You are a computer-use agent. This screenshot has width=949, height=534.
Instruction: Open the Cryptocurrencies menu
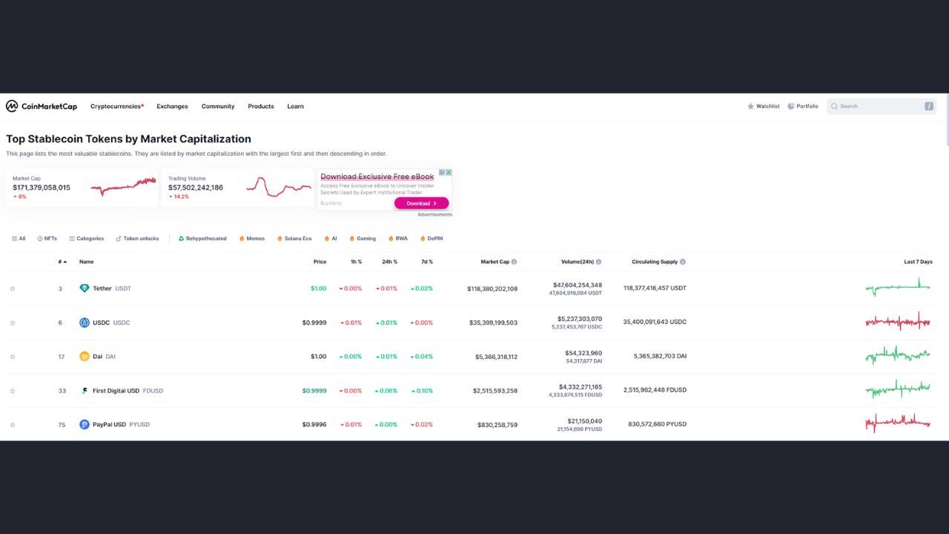point(117,106)
